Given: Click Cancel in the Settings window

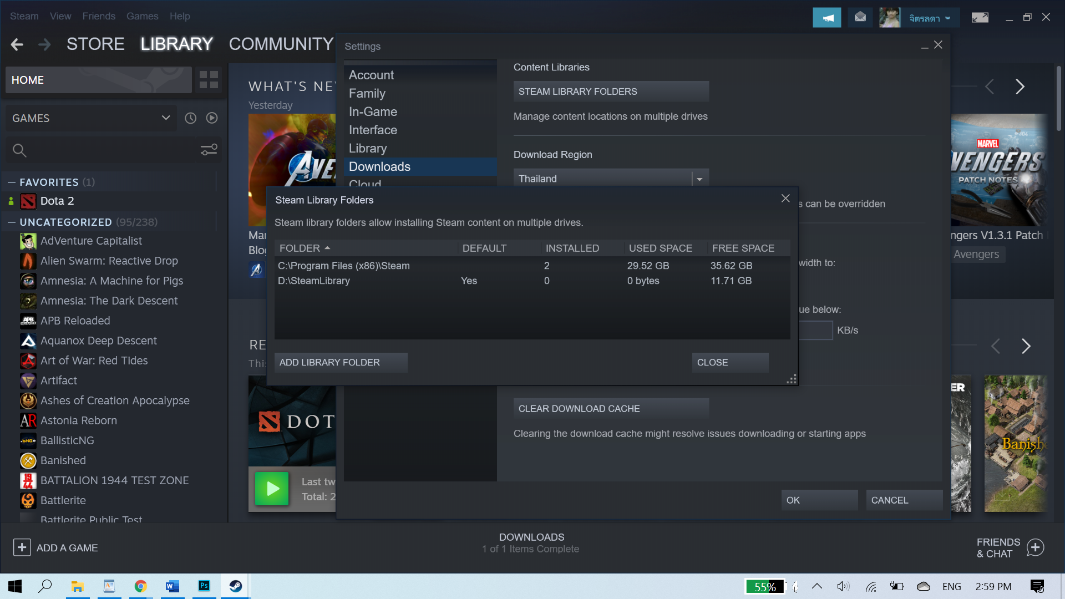Looking at the screenshot, I should pyautogui.click(x=904, y=500).
